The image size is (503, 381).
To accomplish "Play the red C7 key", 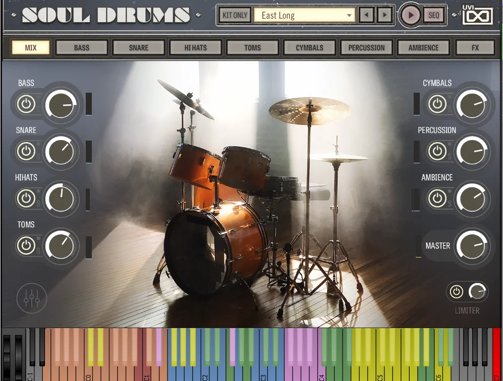I will pyautogui.click(x=496, y=354).
